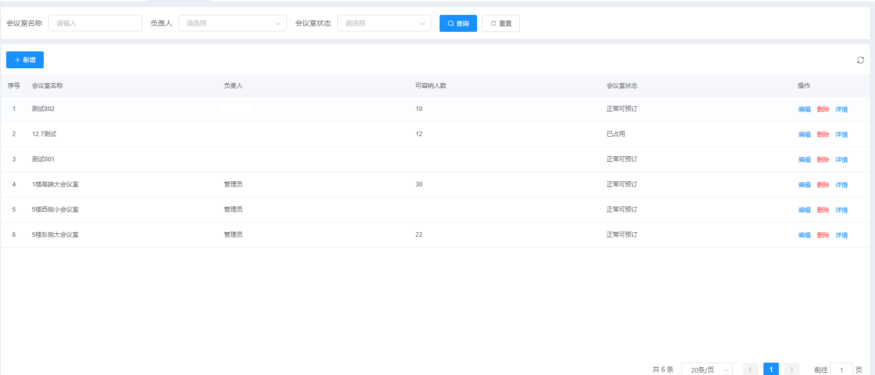The height and width of the screenshot is (375, 875).
Task: Go to the previous page arrow
Action: point(750,369)
